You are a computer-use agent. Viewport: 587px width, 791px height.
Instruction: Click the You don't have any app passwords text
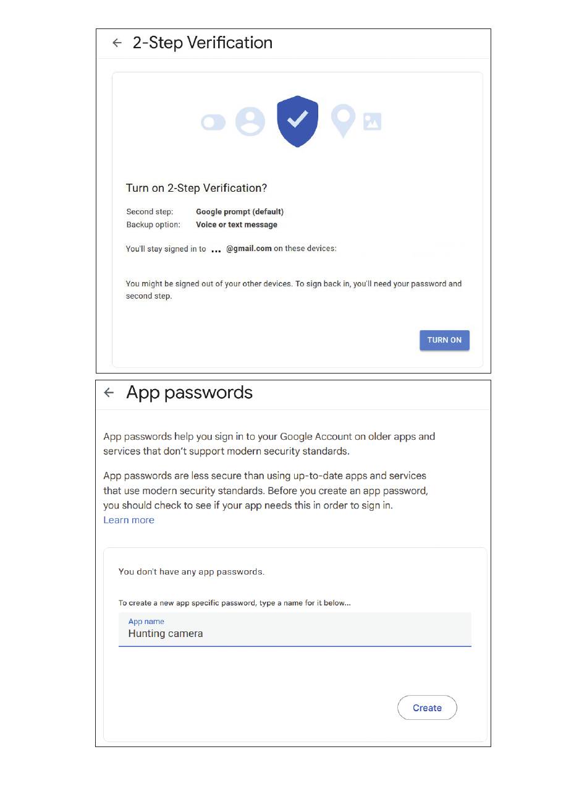pyautogui.click(x=192, y=572)
